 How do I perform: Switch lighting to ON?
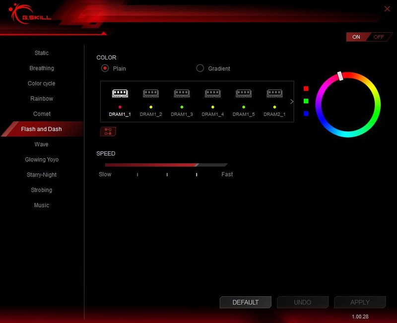click(356, 37)
